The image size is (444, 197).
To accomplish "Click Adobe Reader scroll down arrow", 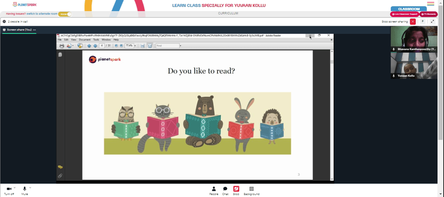I will [x=332, y=179].
